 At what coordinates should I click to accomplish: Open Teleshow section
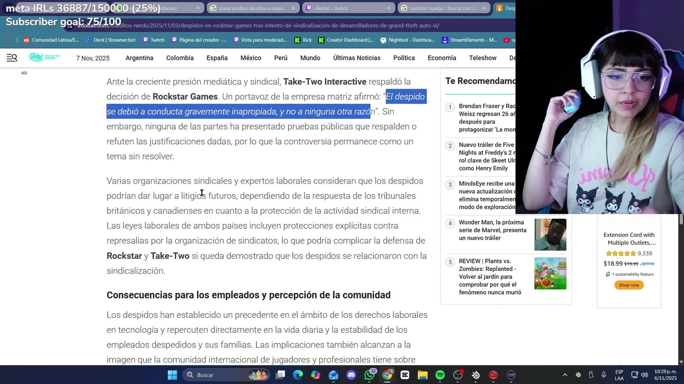(x=483, y=58)
